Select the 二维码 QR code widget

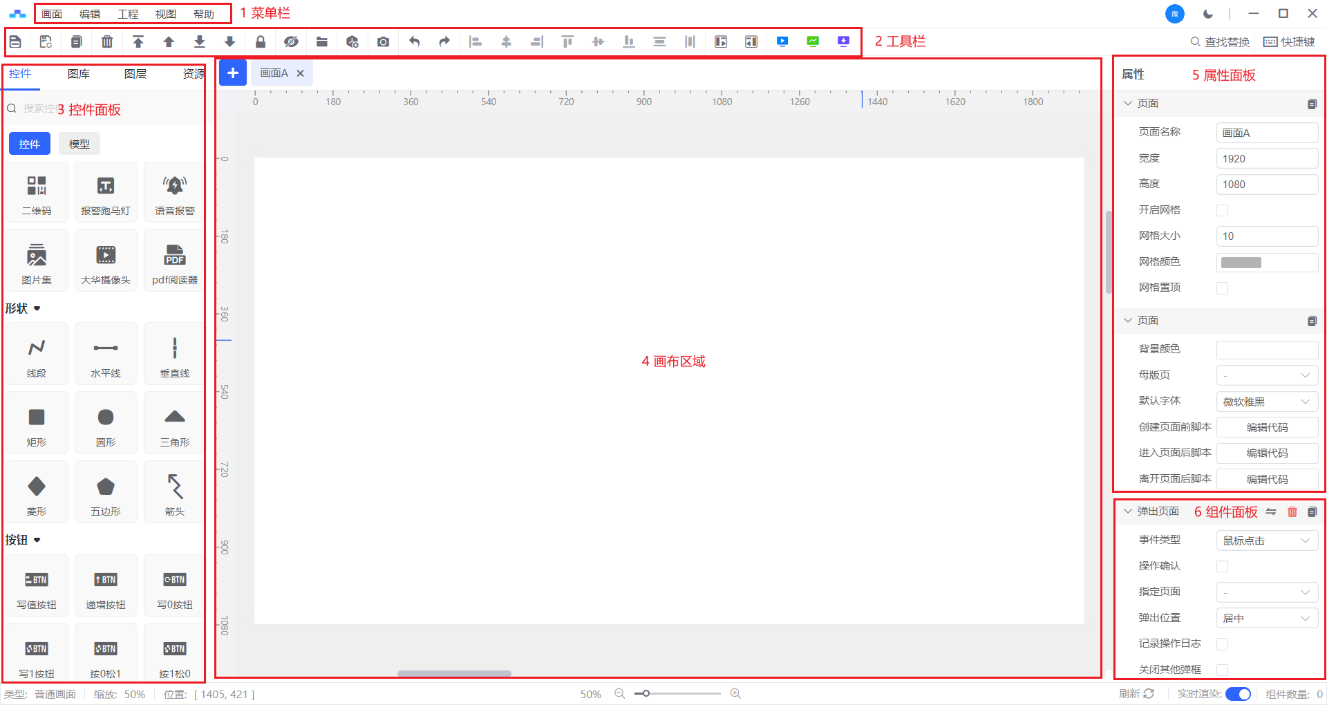[x=37, y=193]
